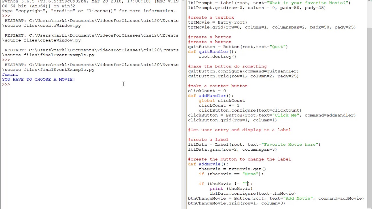Click the "#create a textbox" comment
The image size is (372, 209).
pos(211,17)
